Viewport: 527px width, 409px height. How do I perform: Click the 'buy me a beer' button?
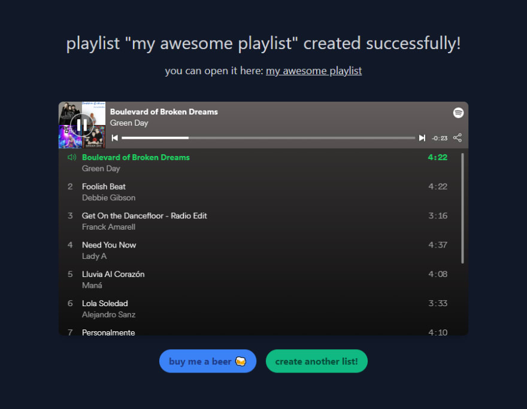[208, 361]
